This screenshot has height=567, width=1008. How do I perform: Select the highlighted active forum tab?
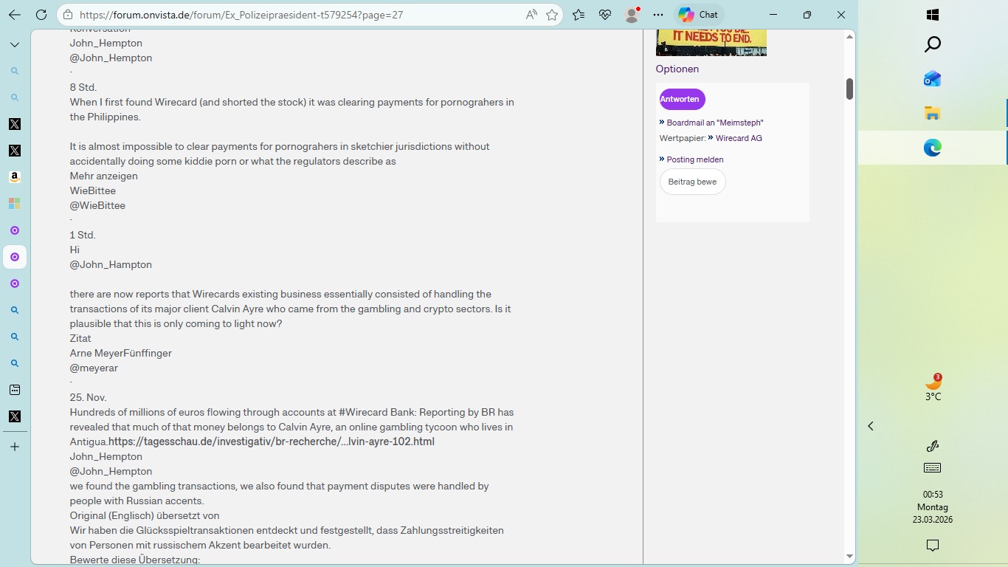pyautogui.click(x=15, y=257)
